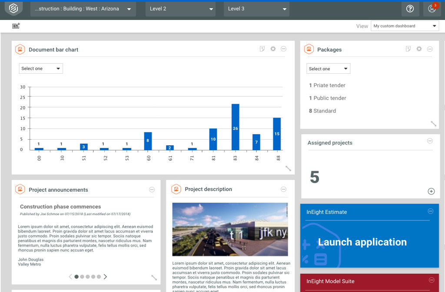The image size is (445, 292).
Task: Open the My custom dashboard view selector
Action: (x=404, y=26)
